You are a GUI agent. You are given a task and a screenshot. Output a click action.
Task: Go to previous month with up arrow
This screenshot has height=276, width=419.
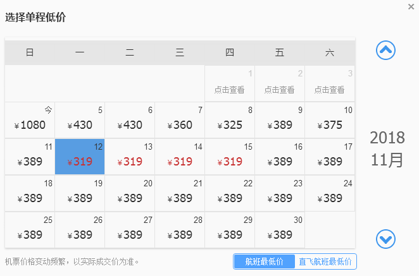click(385, 50)
